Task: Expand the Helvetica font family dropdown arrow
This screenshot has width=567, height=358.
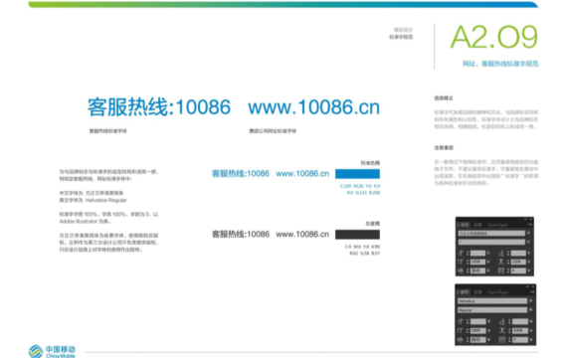Action: click(531, 301)
